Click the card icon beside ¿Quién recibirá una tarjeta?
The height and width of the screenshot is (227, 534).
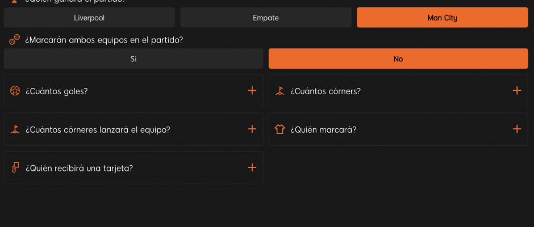click(15, 167)
